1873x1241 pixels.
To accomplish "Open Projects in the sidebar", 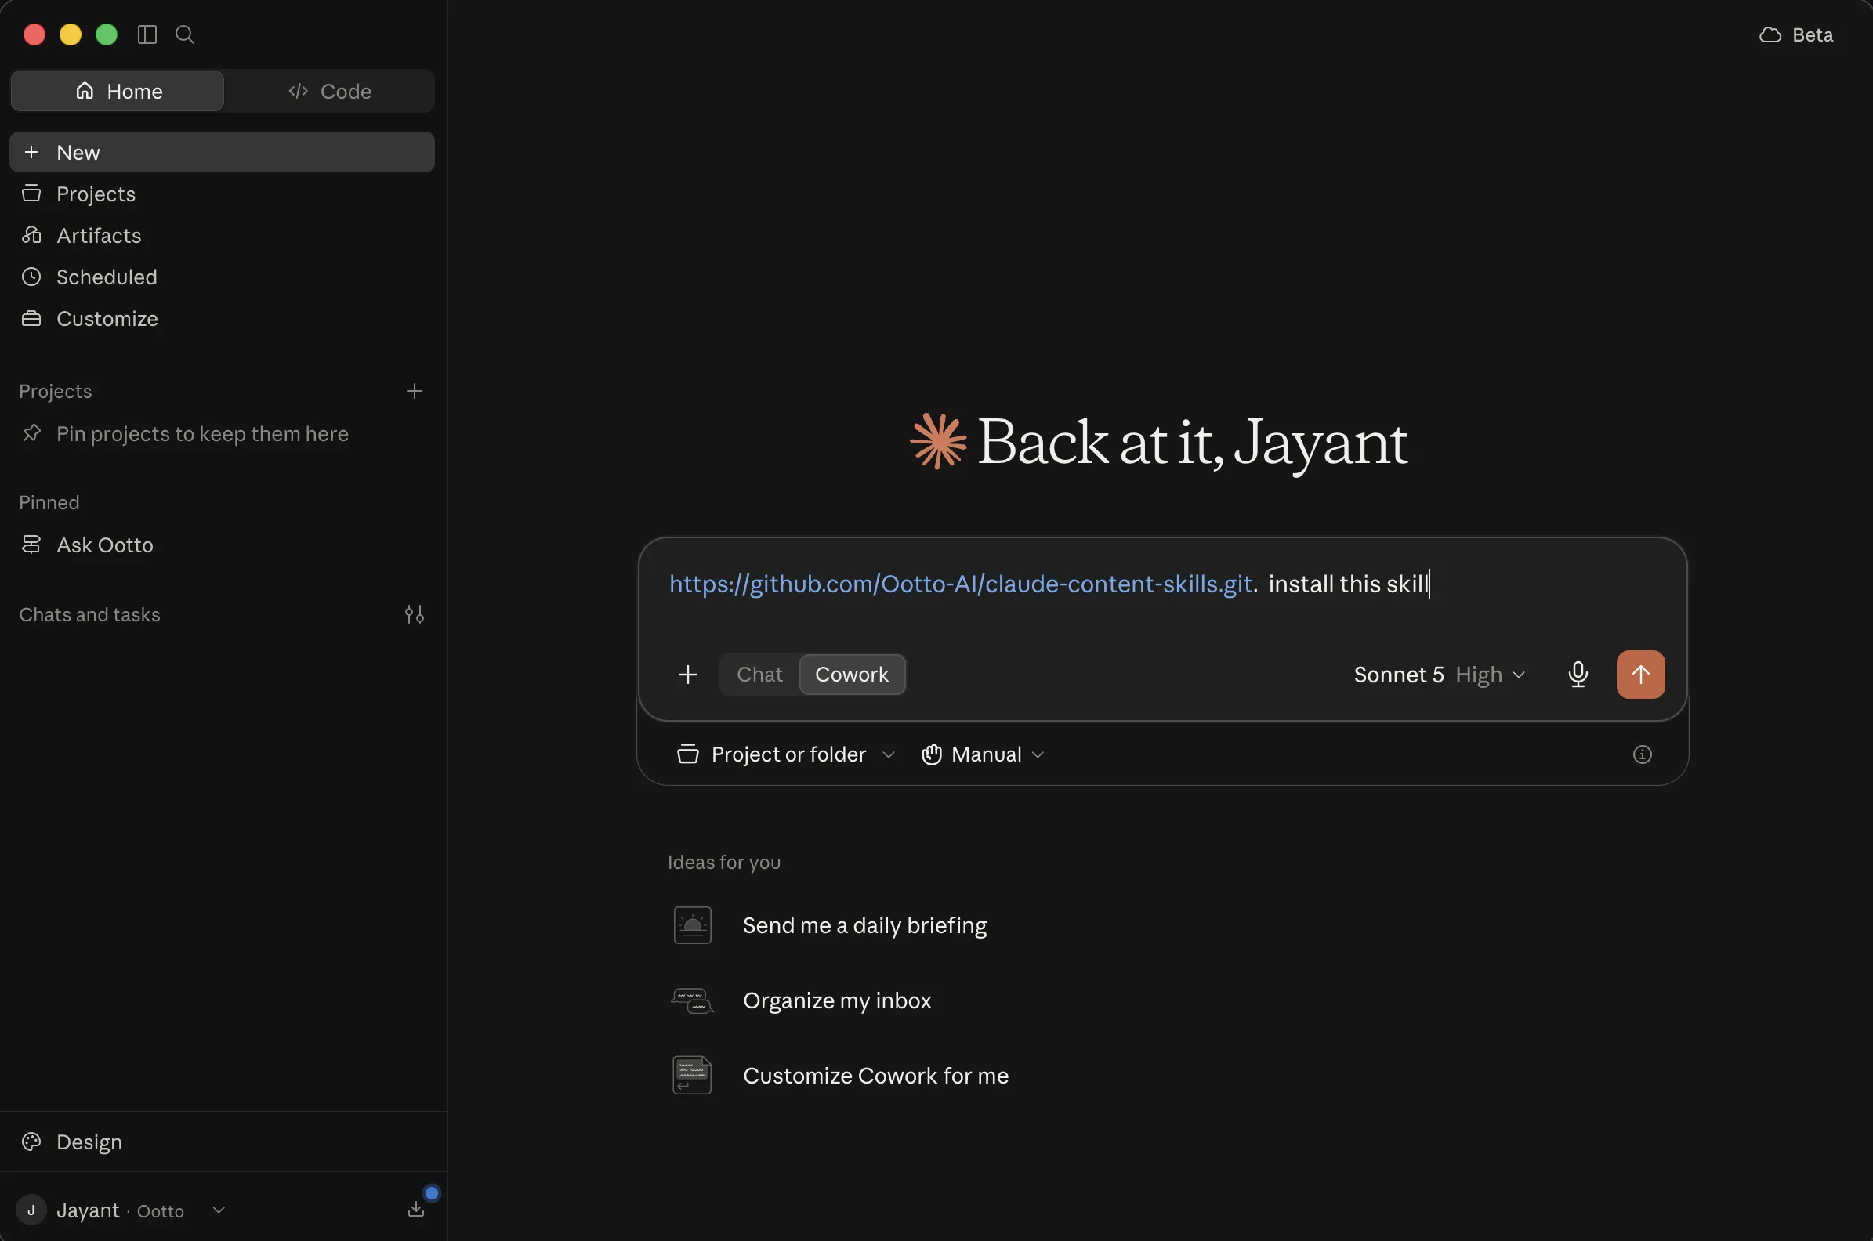I will point(222,194).
